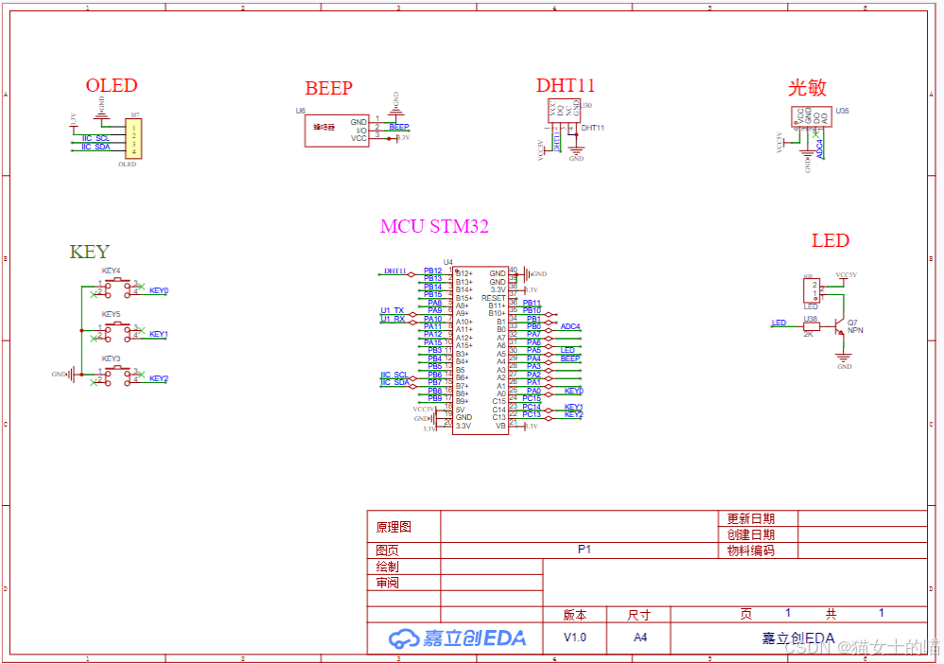The image size is (944, 664).
Task: Click the green KEY section title
Action: (89, 252)
